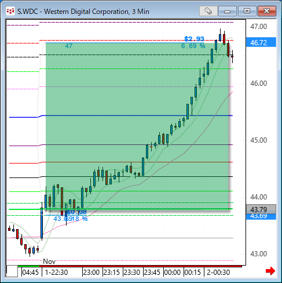Image resolution: width=282 pixels, height=283 pixels.
Task: Click the white box left of time axis
Action: 12,271
